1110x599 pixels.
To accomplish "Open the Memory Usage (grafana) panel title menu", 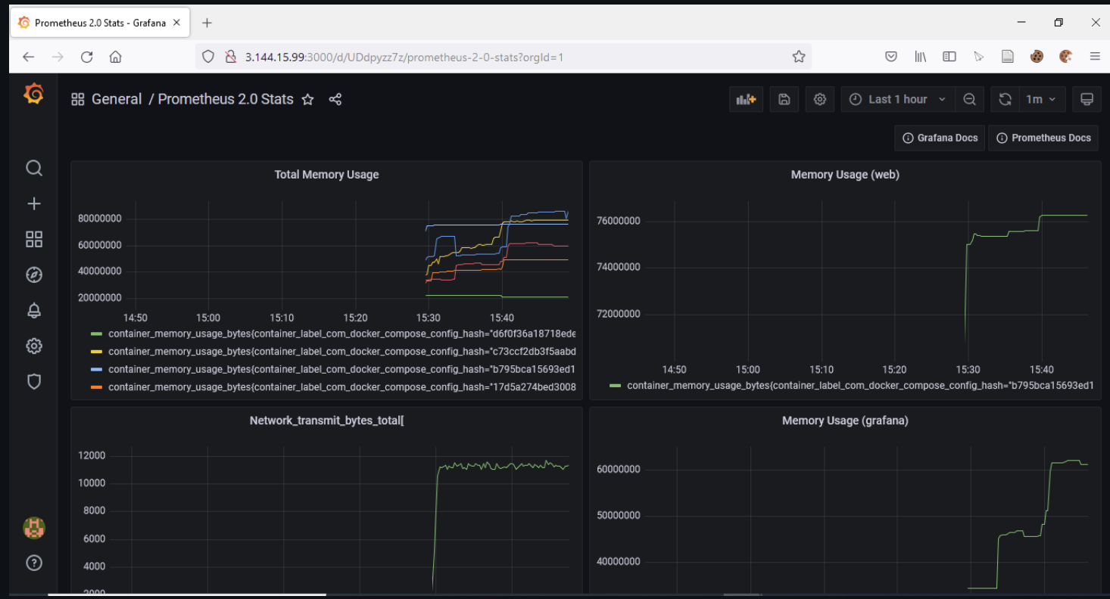I will (845, 421).
